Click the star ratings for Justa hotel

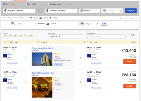(x=57, y=78)
